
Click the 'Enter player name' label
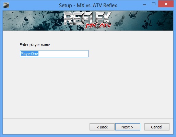pos(35,45)
